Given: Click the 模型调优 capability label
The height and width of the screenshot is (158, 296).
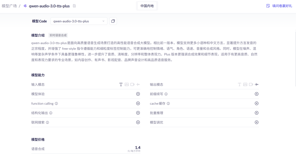Looking at the screenshot, I should pos(156,122).
